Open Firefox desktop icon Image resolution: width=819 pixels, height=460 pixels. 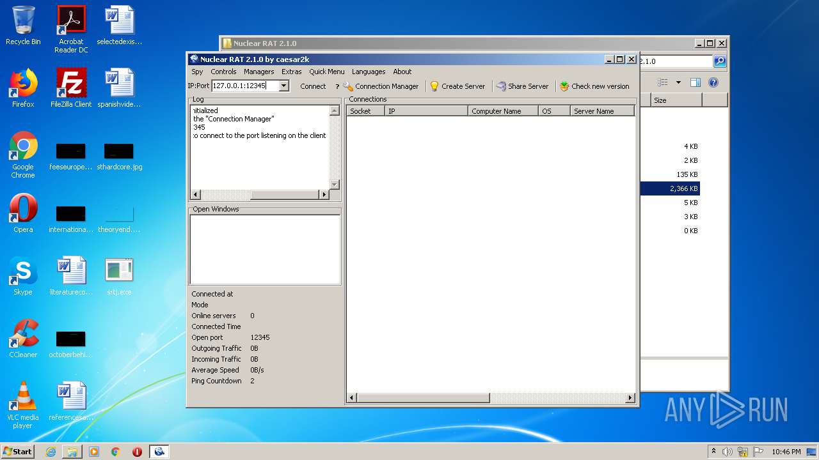pyautogui.click(x=23, y=88)
